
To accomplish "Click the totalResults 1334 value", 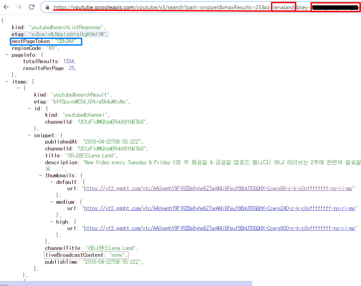I will click(x=68, y=61).
